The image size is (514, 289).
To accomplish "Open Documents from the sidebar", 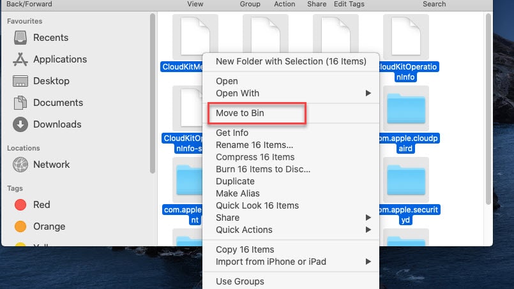I will 48,103.
